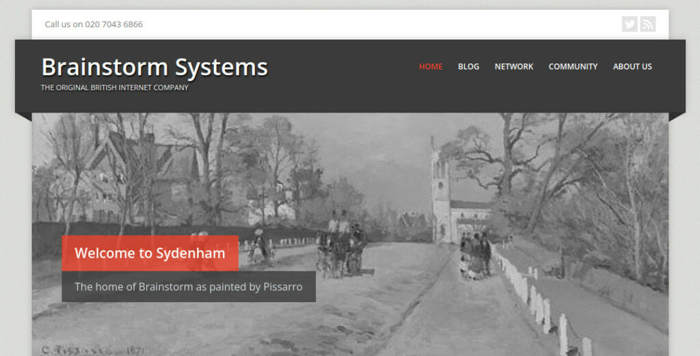
Task: Open the Blog menu item
Action: click(x=468, y=66)
